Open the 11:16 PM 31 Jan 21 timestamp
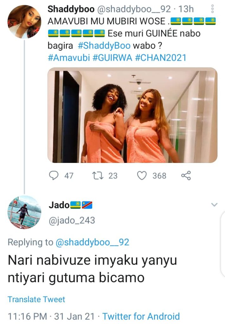 [x=51, y=316]
